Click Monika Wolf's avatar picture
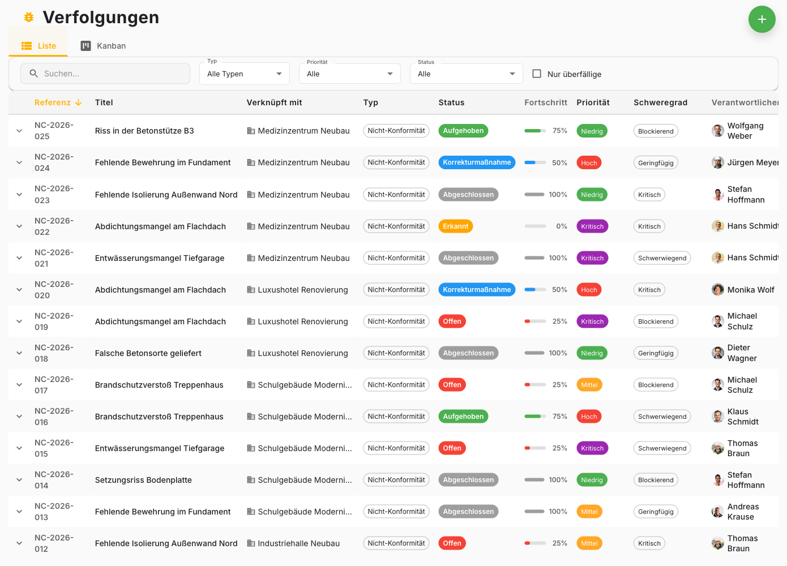 click(717, 290)
